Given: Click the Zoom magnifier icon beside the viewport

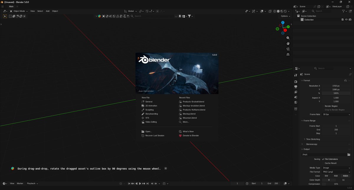Looking at the screenshot, I should click(x=288, y=38).
